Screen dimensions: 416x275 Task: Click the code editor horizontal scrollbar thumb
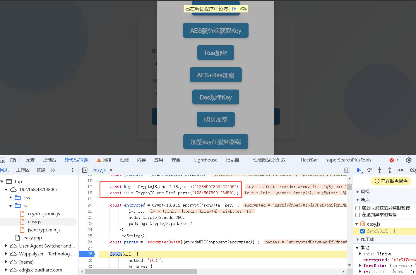(141, 272)
